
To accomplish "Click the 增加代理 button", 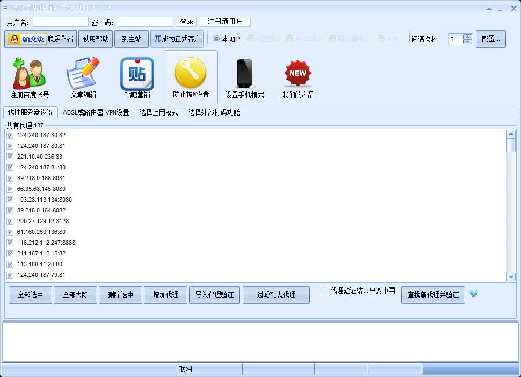I will coord(166,295).
